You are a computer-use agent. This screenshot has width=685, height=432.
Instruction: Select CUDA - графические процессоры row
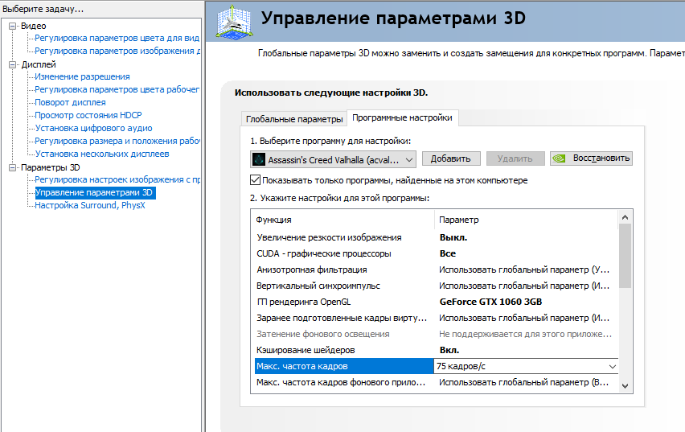[436, 253]
